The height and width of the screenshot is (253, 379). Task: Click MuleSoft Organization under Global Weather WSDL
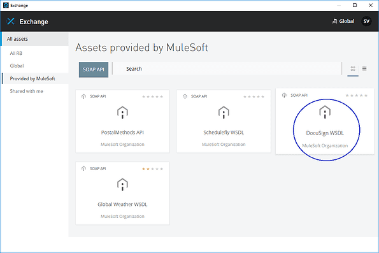click(x=122, y=217)
